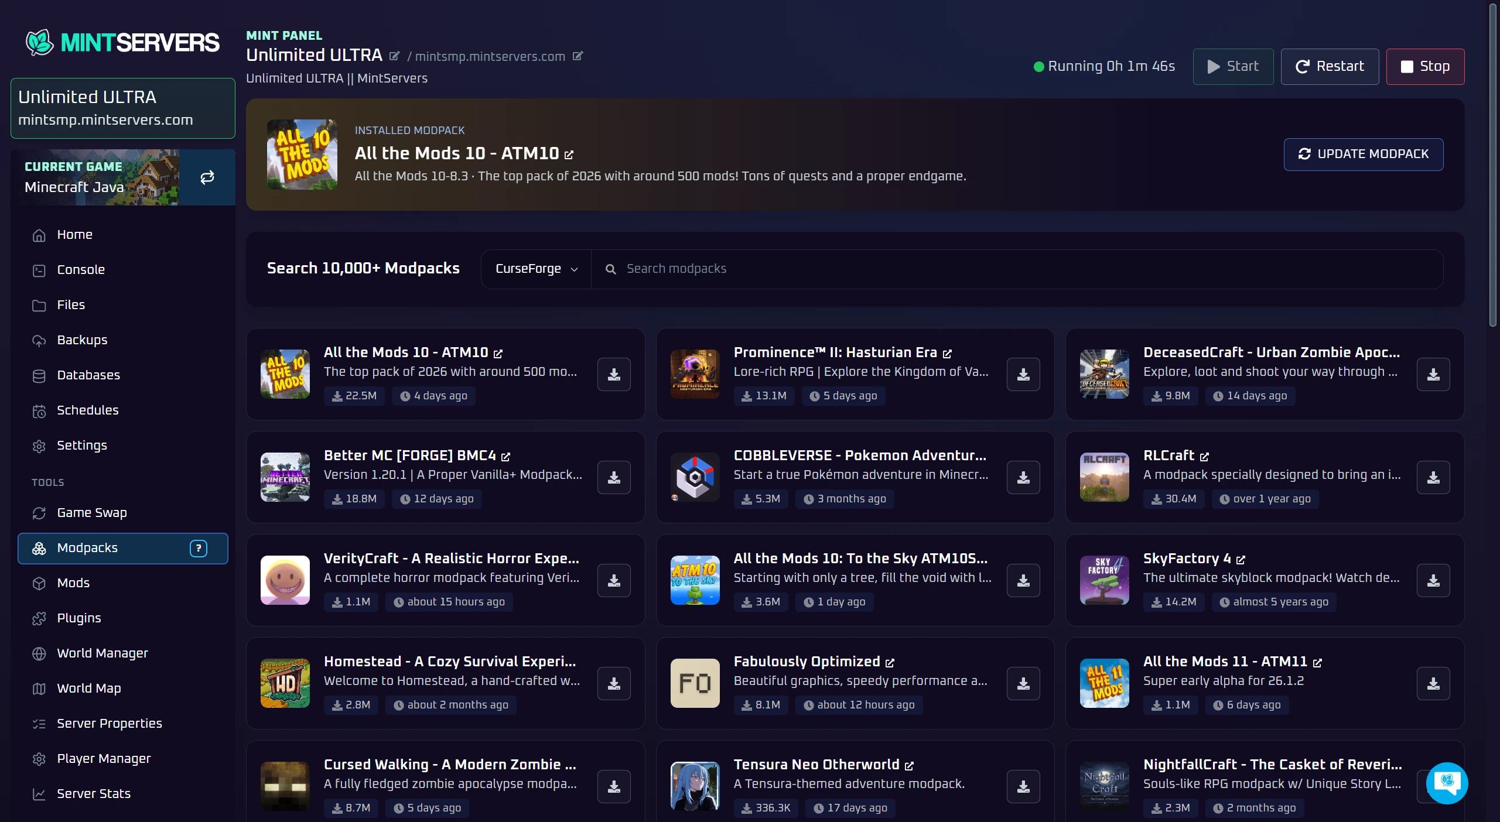
Task: Download Better MC [FORGE] BMC4 modpack
Action: click(614, 477)
